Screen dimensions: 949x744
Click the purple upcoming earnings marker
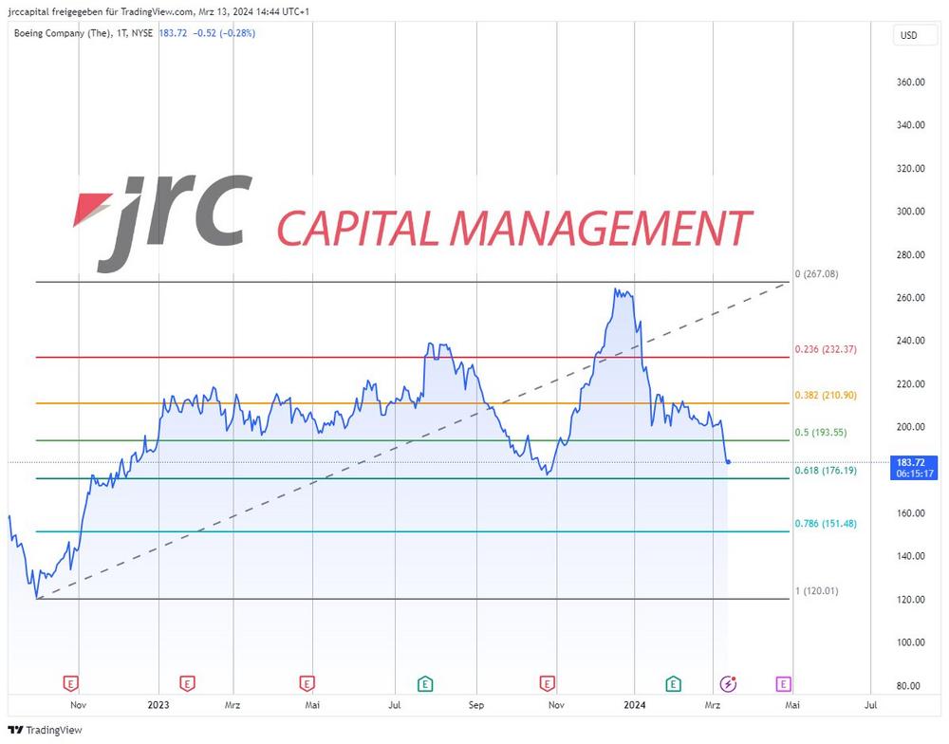click(783, 684)
